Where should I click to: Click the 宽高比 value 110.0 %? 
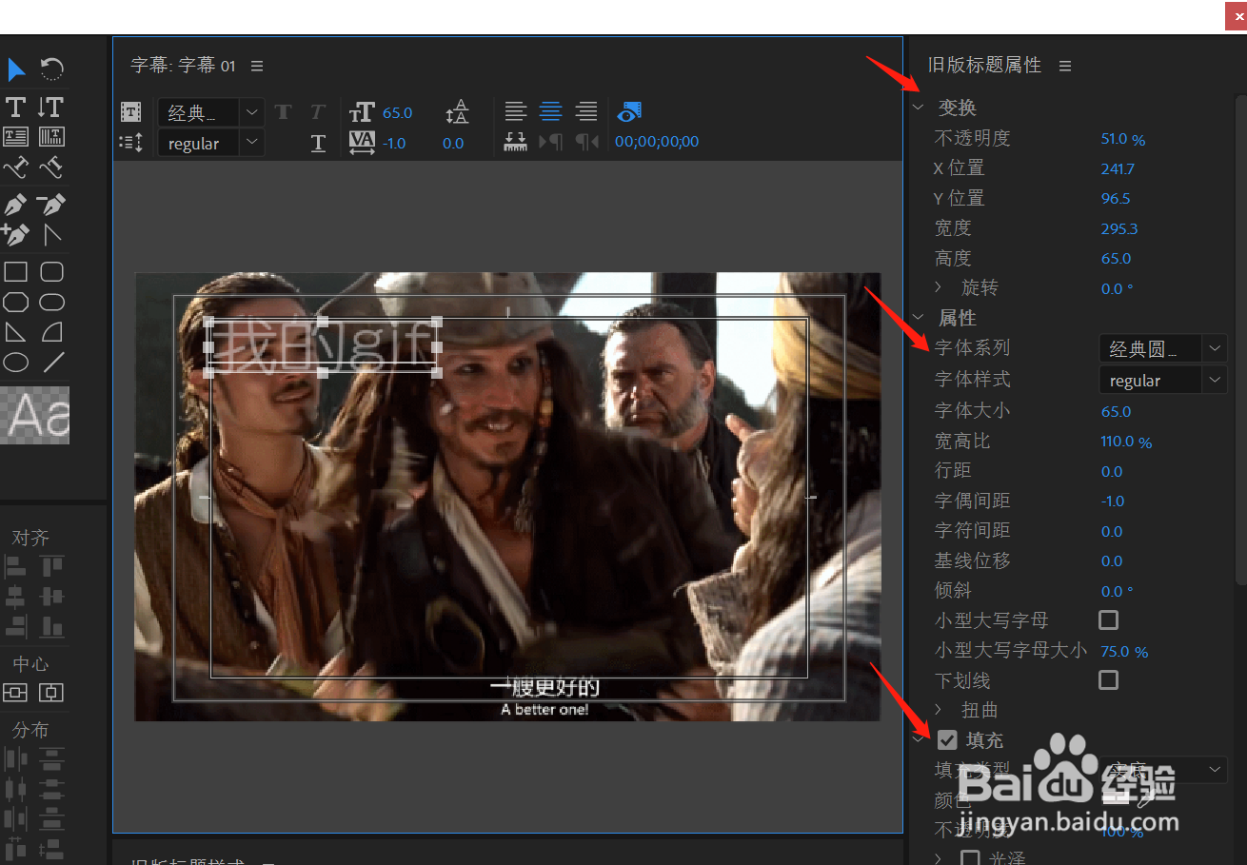coord(1126,442)
